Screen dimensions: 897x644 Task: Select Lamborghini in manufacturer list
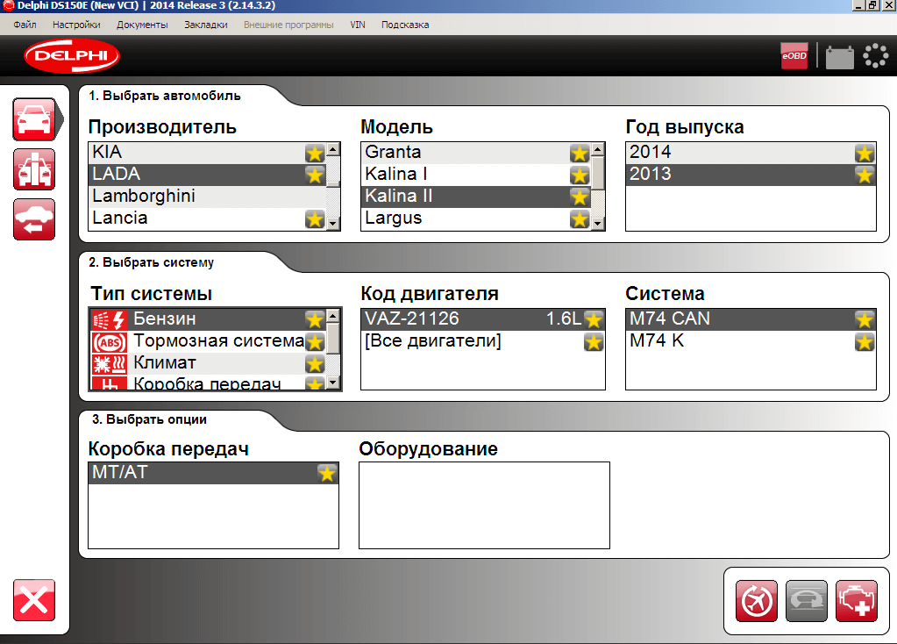click(x=208, y=197)
